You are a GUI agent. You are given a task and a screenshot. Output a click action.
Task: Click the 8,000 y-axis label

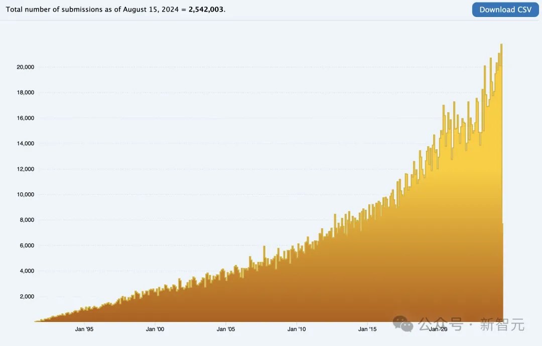tap(27, 220)
